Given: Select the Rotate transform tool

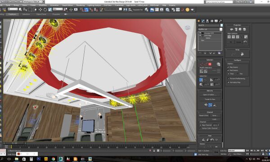Looking at the screenshot, I should click(x=45, y=9).
